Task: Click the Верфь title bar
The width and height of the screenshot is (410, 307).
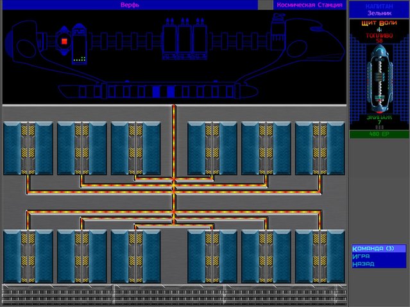Action: [130, 5]
